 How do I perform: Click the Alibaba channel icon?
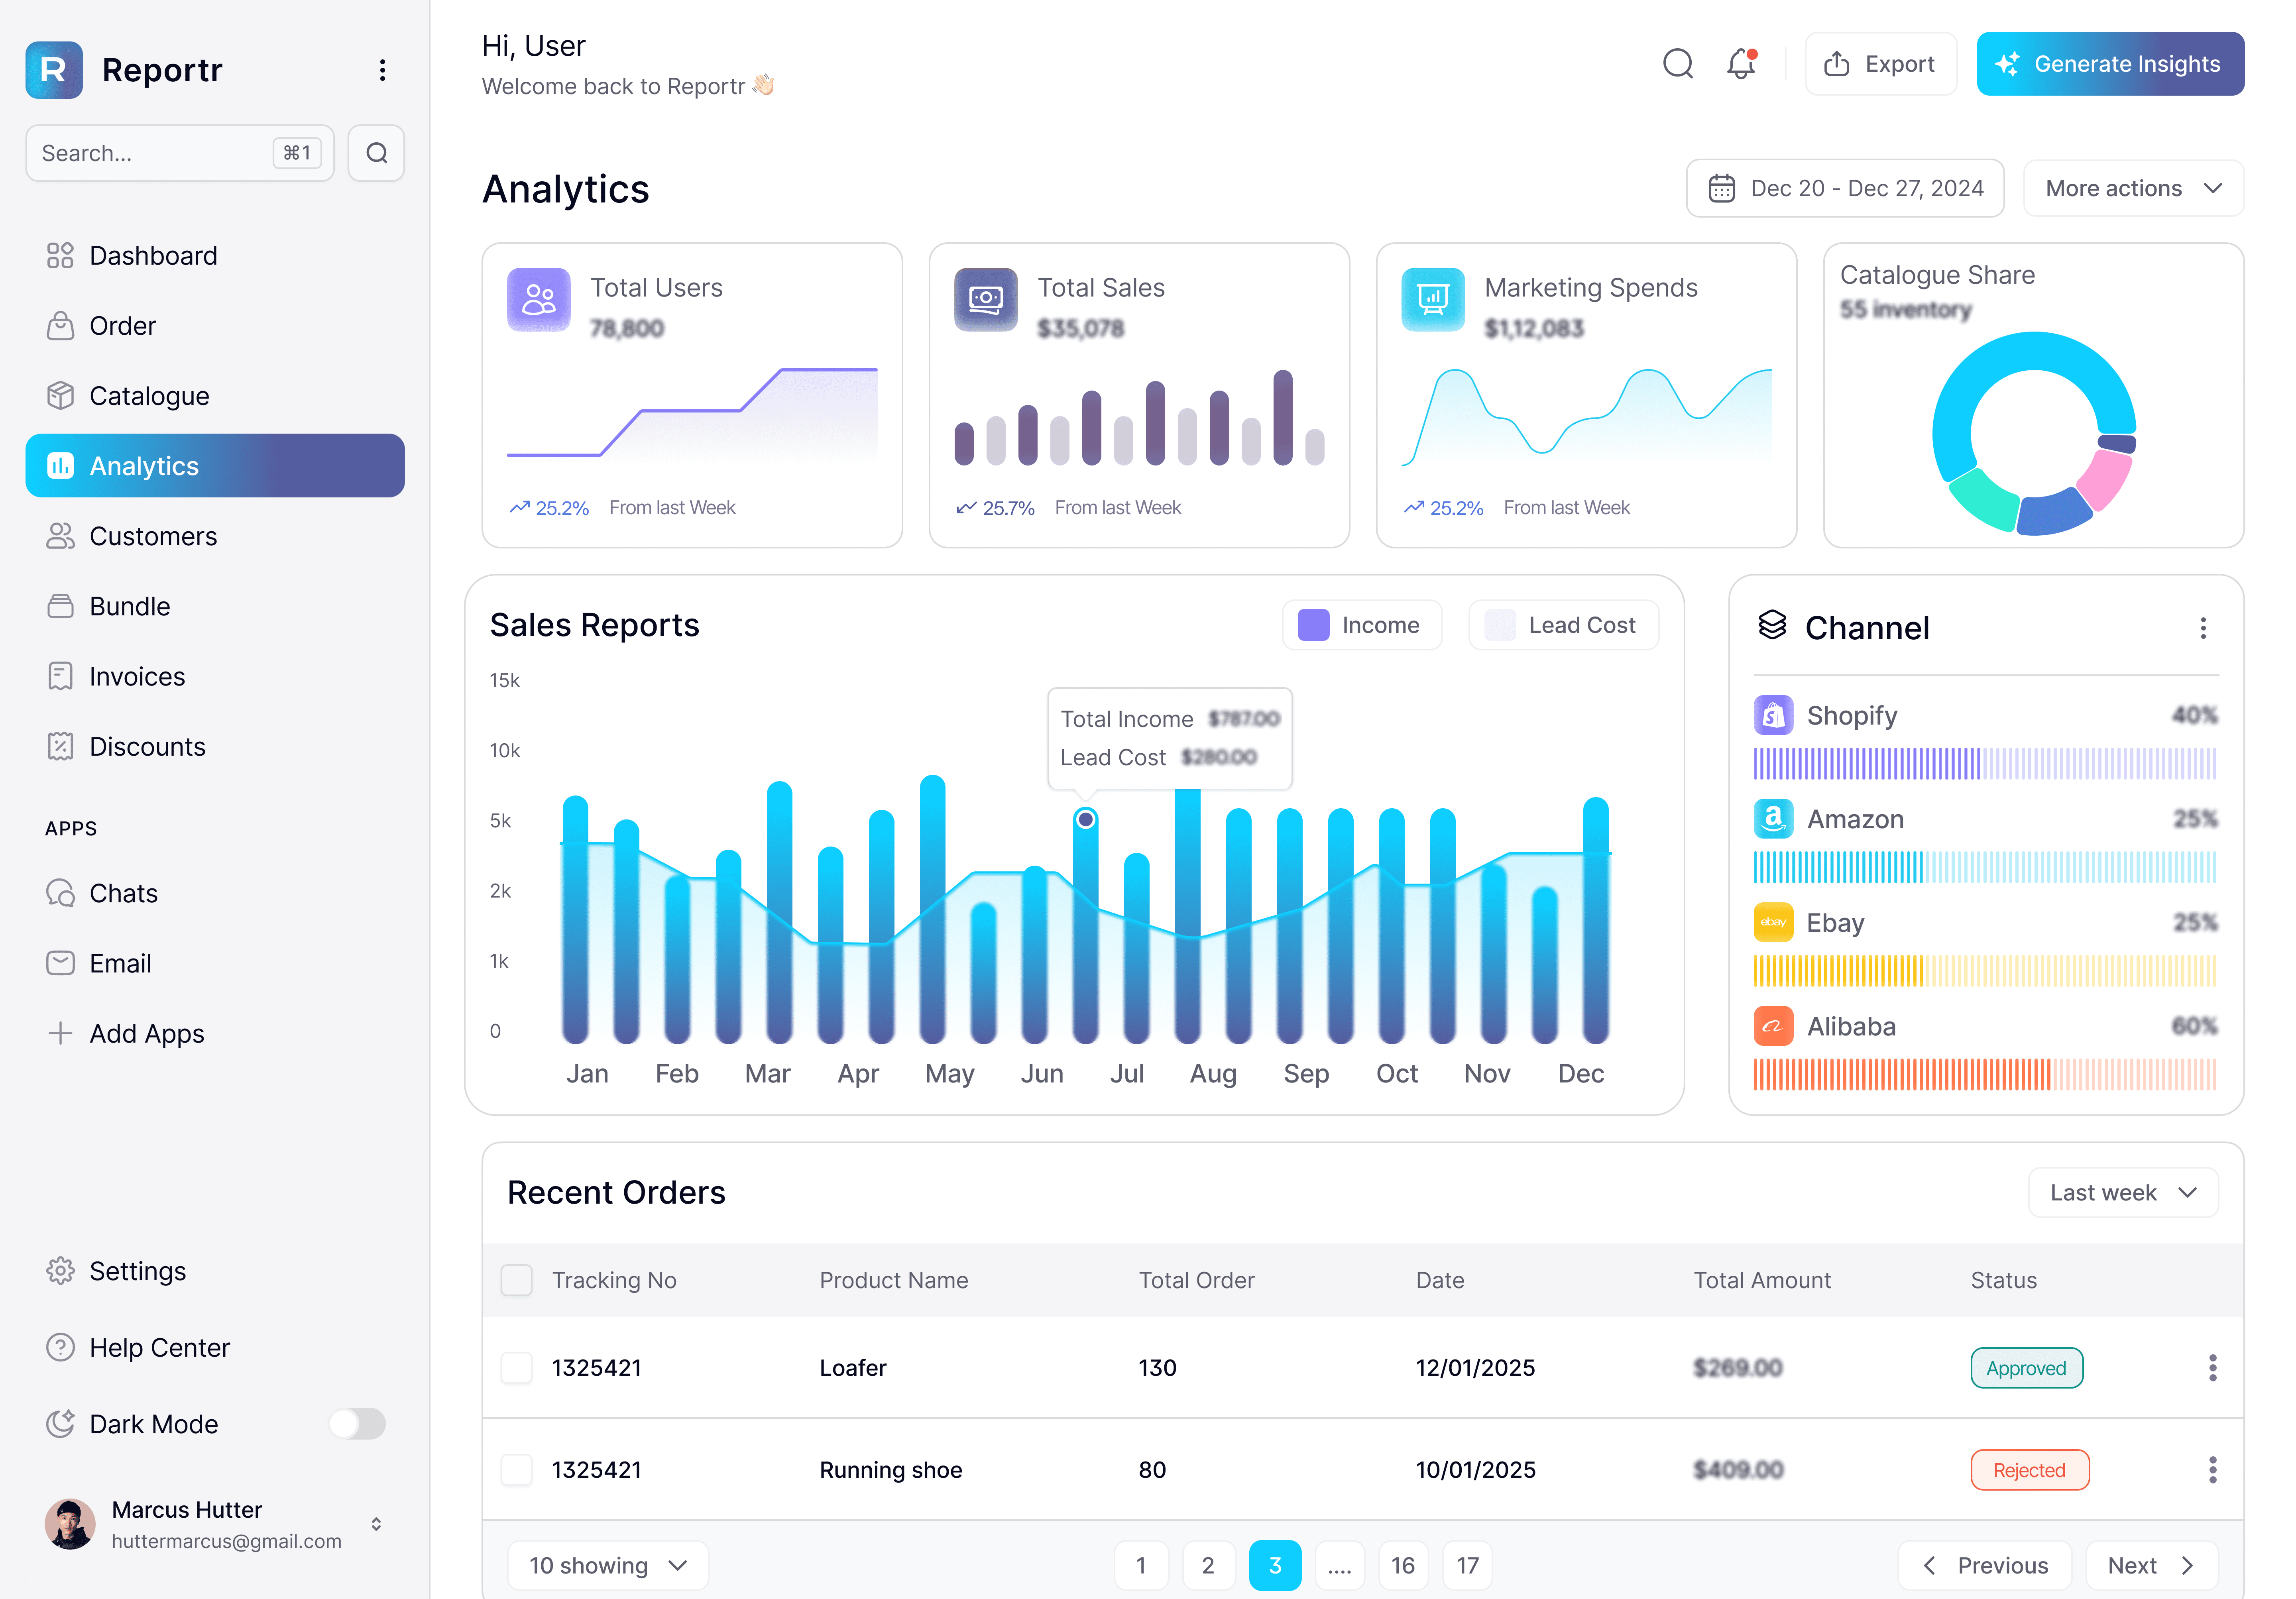1773,1026
